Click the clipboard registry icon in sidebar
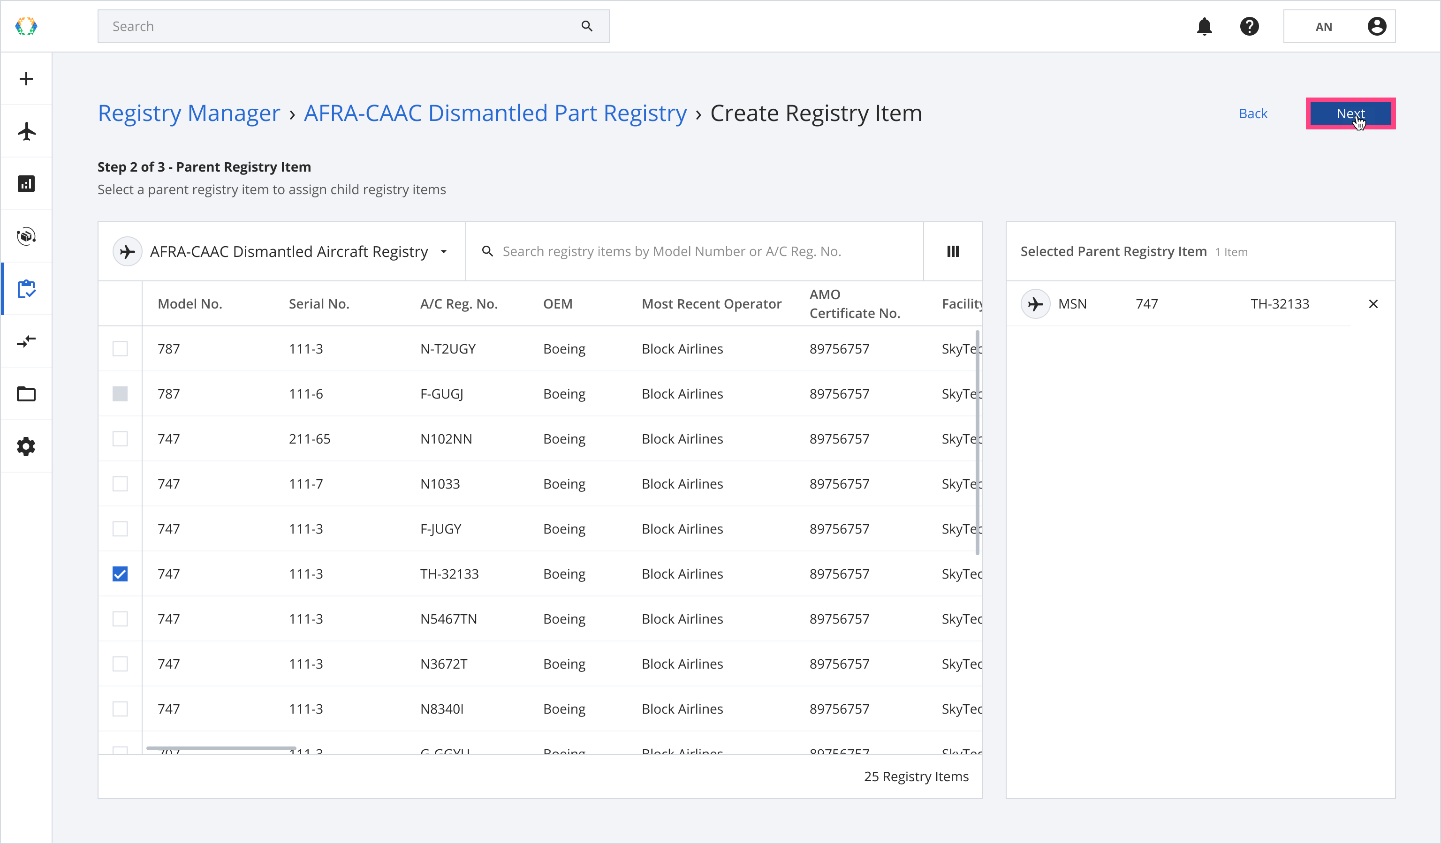This screenshot has height=844, width=1441. [26, 289]
